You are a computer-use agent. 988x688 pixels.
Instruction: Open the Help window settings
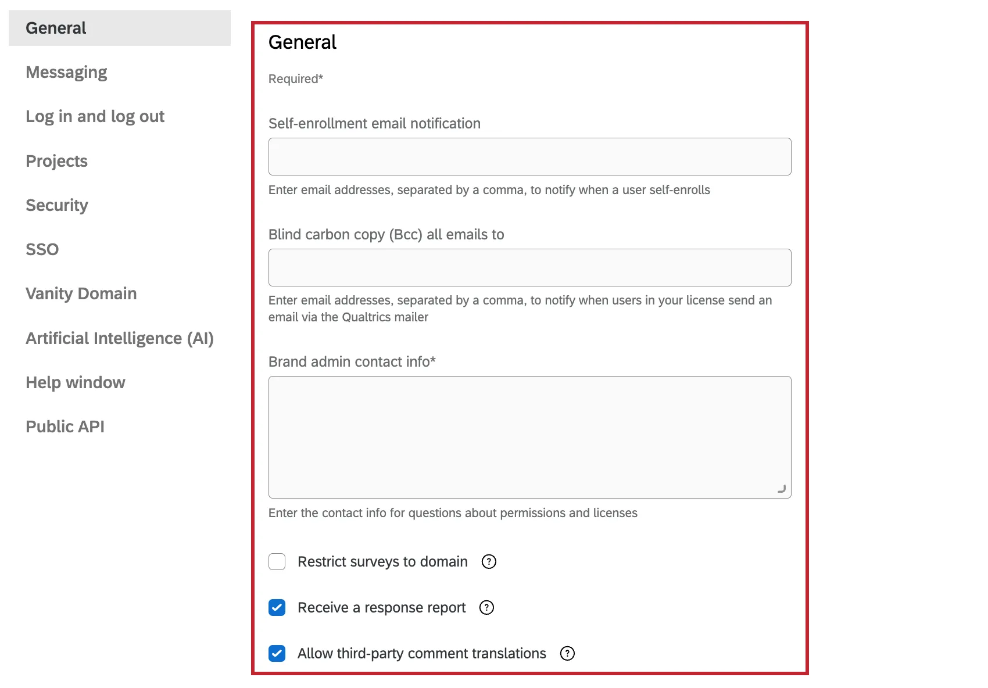(x=75, y=382)
